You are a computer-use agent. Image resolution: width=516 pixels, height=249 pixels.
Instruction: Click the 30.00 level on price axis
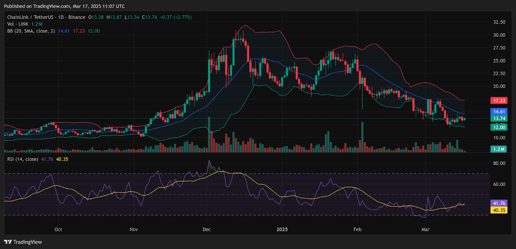click(x=499, y=35)
